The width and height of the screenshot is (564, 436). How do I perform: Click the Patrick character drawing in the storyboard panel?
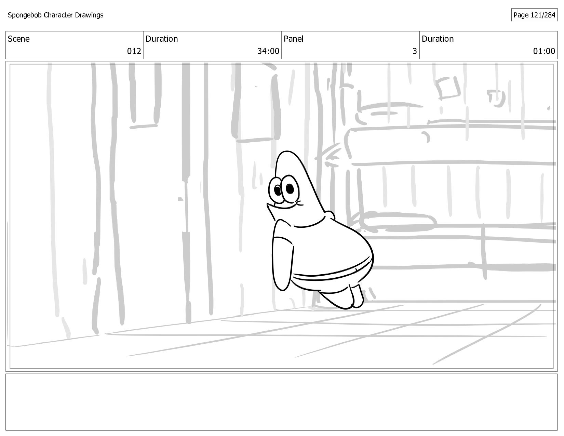click(320, 230)
